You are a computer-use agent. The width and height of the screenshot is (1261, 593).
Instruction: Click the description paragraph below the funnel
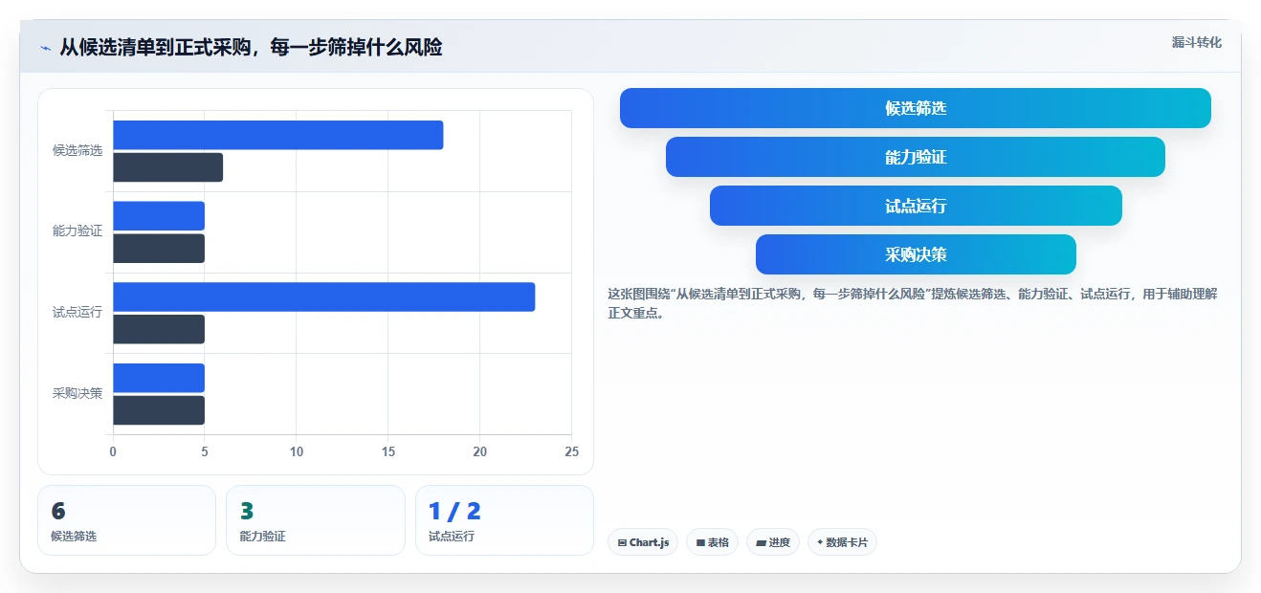912,303
